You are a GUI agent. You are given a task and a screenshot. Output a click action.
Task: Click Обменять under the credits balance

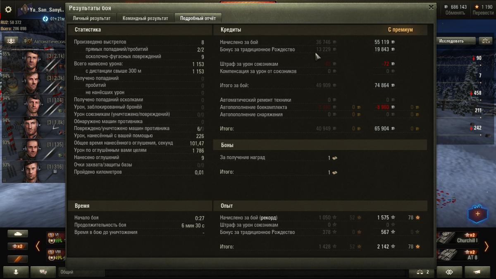point(455,13)
